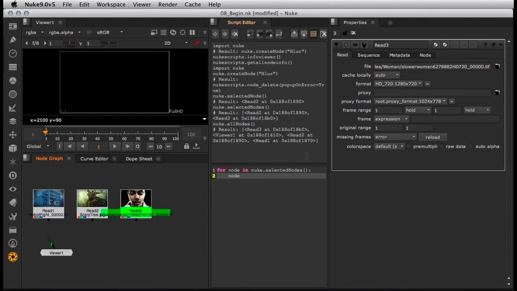
Task: Collapse the Read3 properties panel arrow
Action: [x=336, y=45]
